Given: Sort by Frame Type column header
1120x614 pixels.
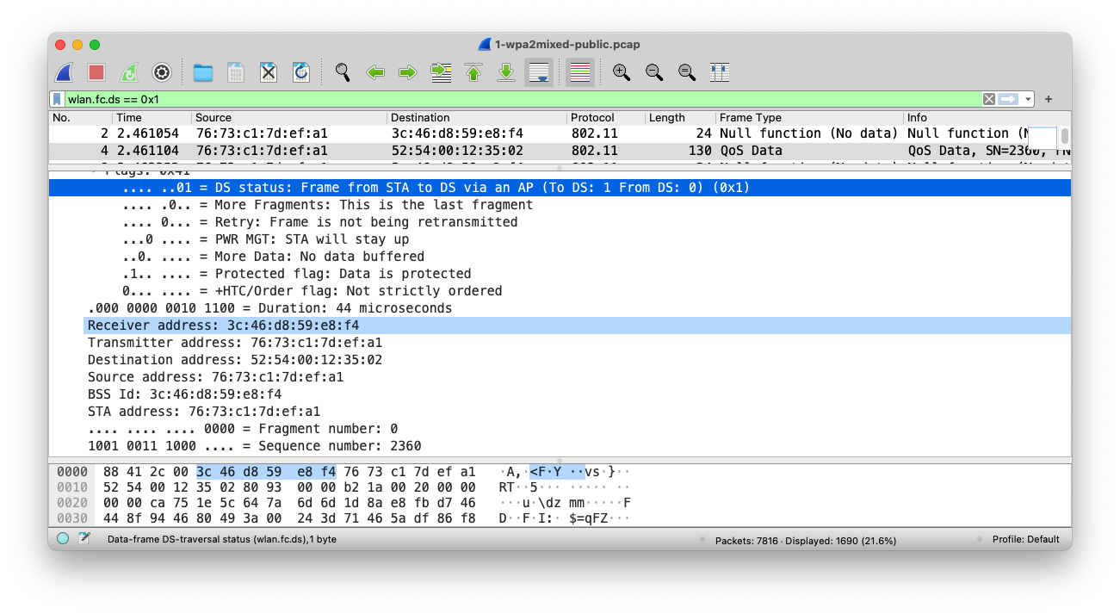Looking at the screenshot, I should [x=750, y=118].
